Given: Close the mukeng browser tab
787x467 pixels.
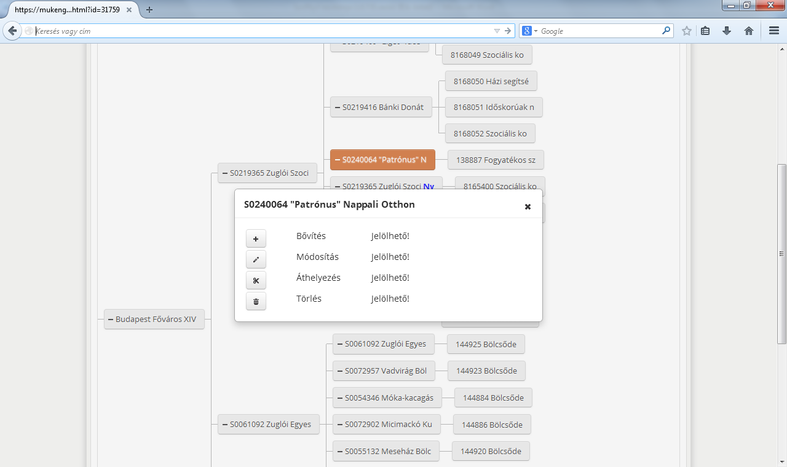Looking at the screenshot, I should 129,10.
